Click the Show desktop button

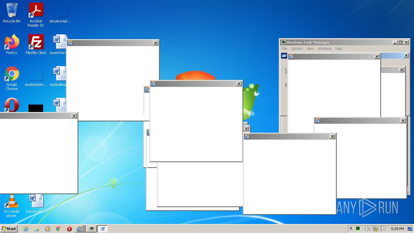[410, 229]
